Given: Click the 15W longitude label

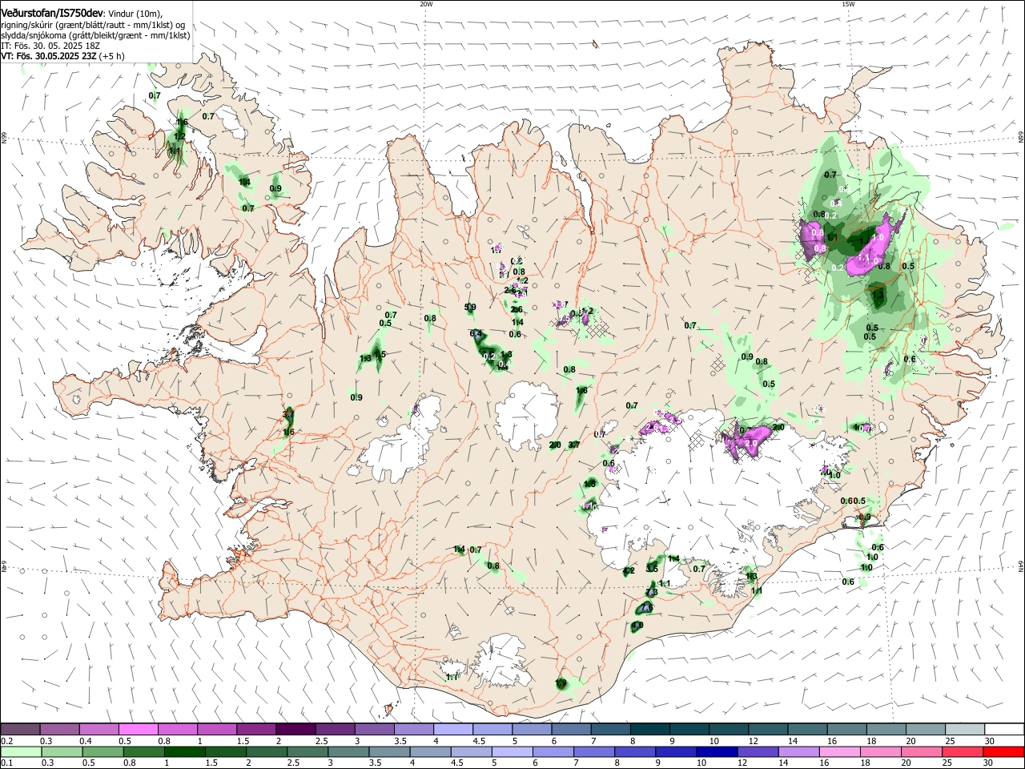Looking at the screenshot, I should click(848, 4).
